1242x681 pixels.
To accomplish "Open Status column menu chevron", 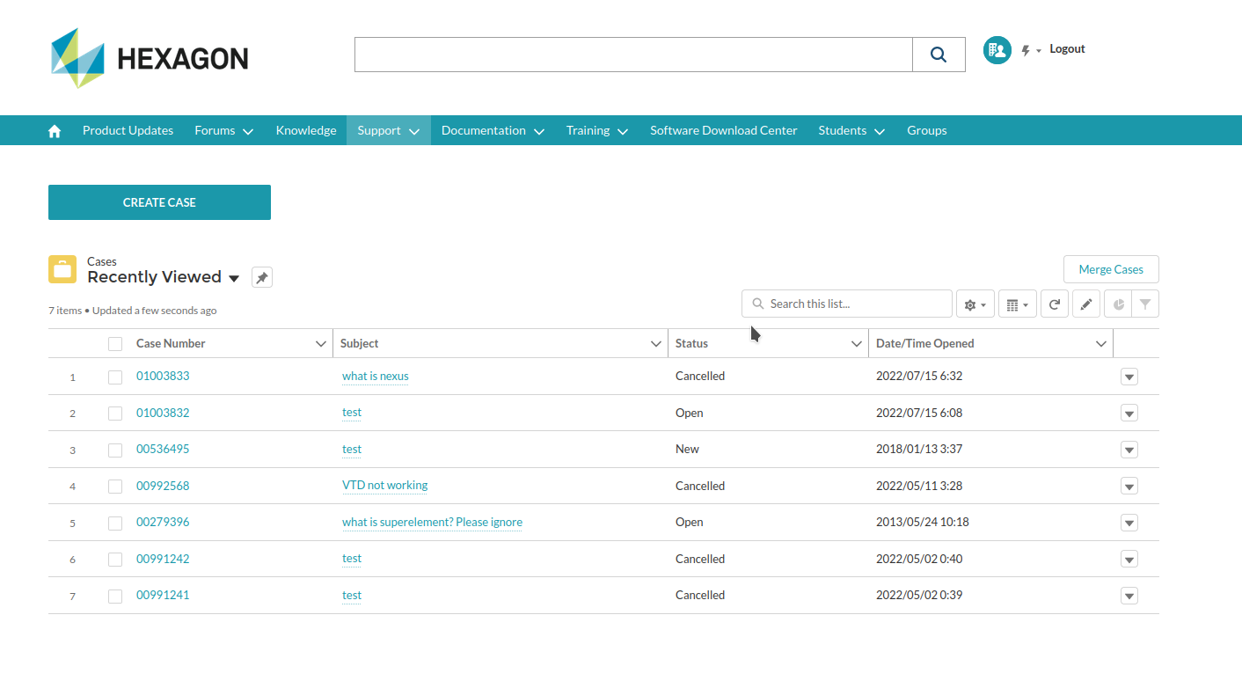I will click(x=857, y=344).
